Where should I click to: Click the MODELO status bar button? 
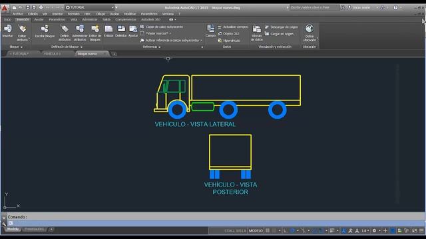(256, 231)
